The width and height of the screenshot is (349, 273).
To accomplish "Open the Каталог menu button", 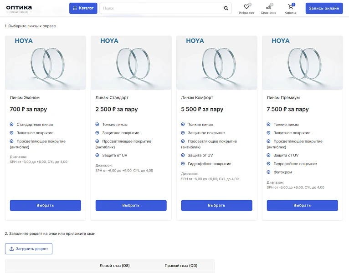I will click(83, 8).
